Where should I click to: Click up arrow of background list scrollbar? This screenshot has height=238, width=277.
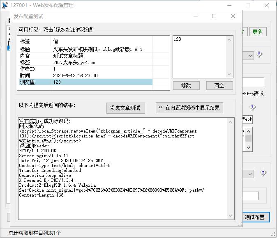tap(248, 131)
